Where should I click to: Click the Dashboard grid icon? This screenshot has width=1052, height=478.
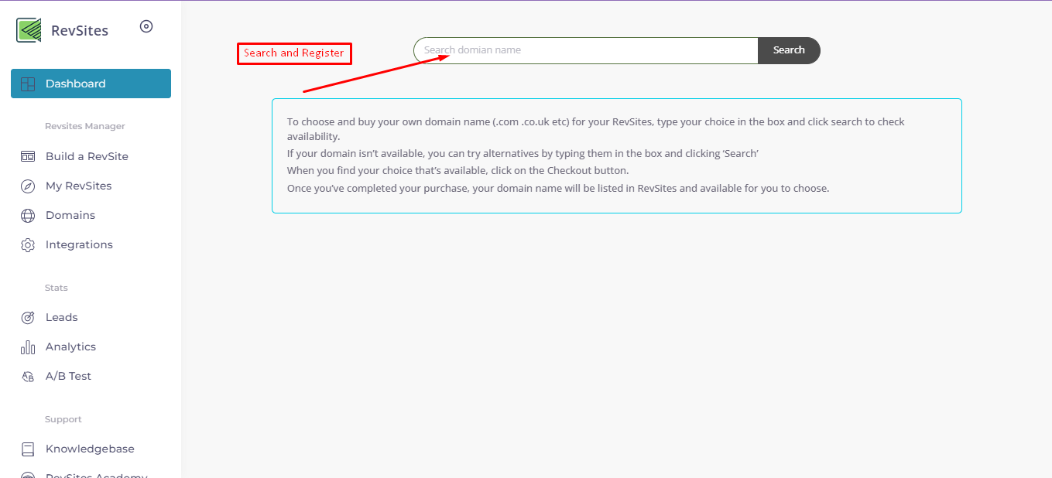[28, 84]
